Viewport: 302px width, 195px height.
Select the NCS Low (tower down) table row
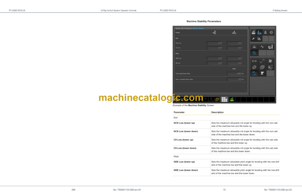tap(226, 133)
